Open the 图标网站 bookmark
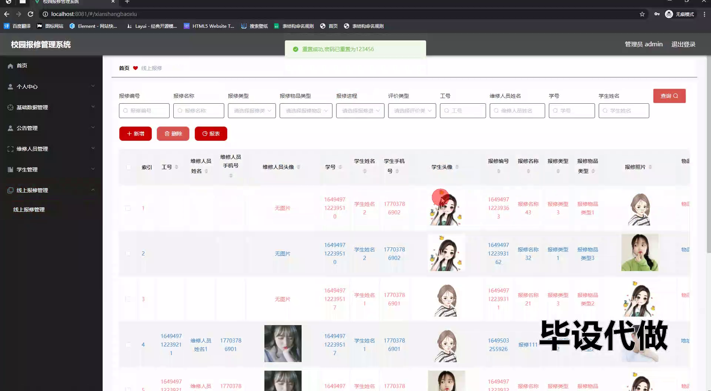Image resolution: width=711 pixels, height=391 pixels. (x=50, y=26)
